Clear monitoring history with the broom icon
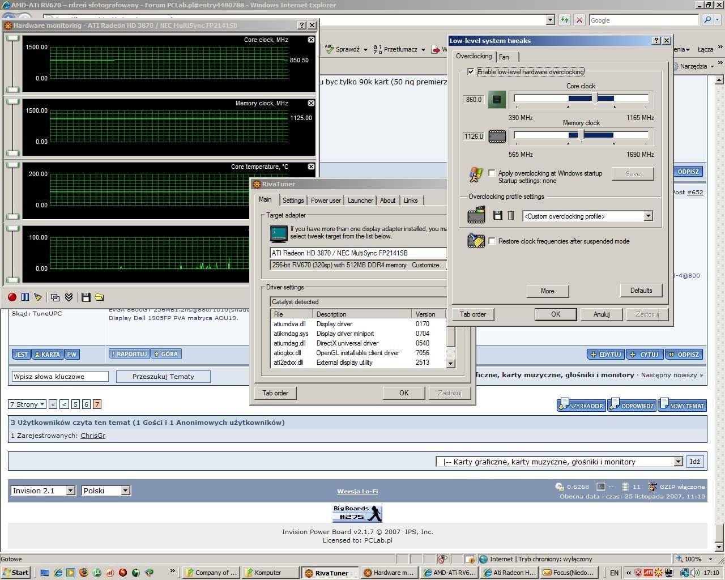Image resolution: width=725 pixels, height=580 pixels. 38,297
